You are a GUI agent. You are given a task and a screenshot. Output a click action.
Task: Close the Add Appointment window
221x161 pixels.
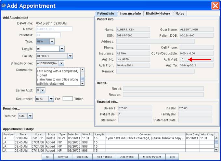coord(215,6)
